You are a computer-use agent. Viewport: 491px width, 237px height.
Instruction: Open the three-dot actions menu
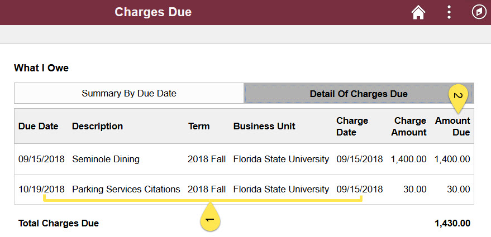pos(449,12)
